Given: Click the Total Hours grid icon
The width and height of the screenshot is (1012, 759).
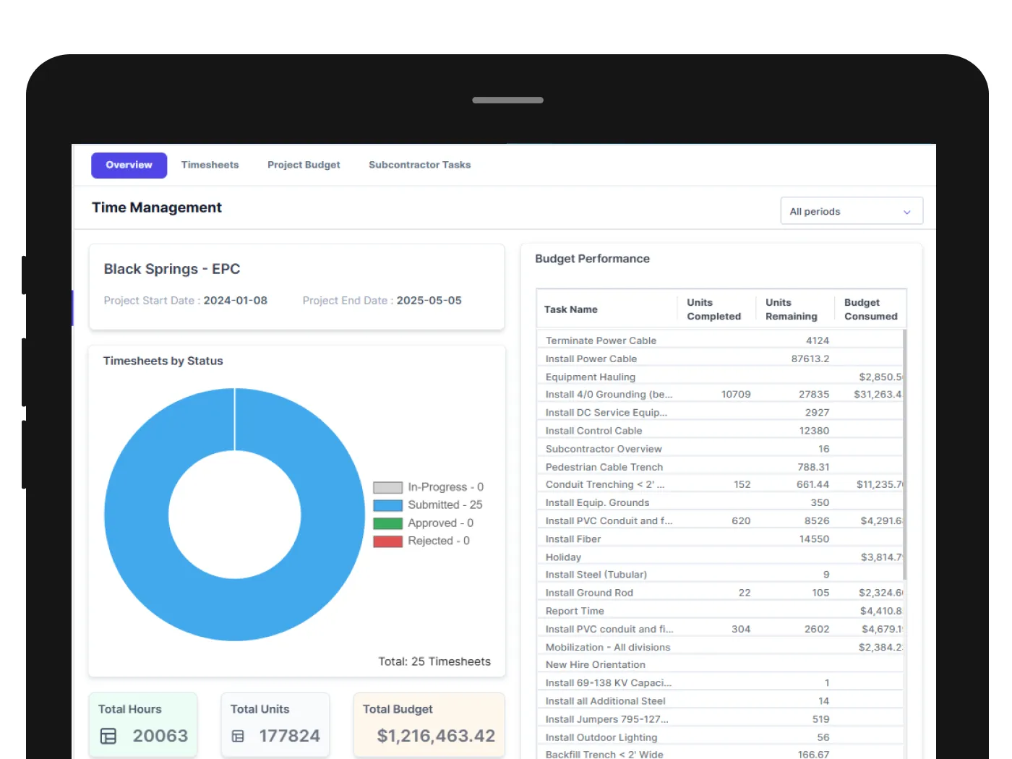Looking at the screenshot, I should pos(107,736).
